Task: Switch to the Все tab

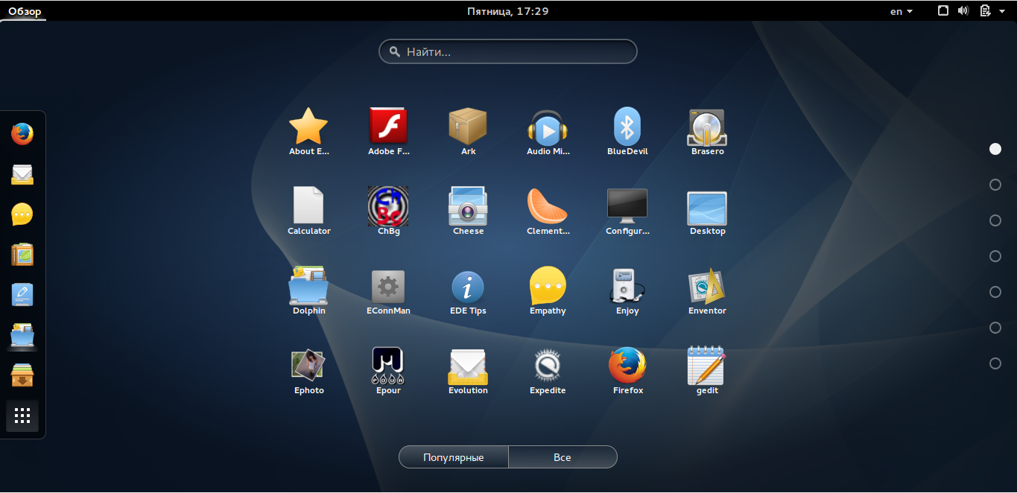Action: [x=563, y=457]
